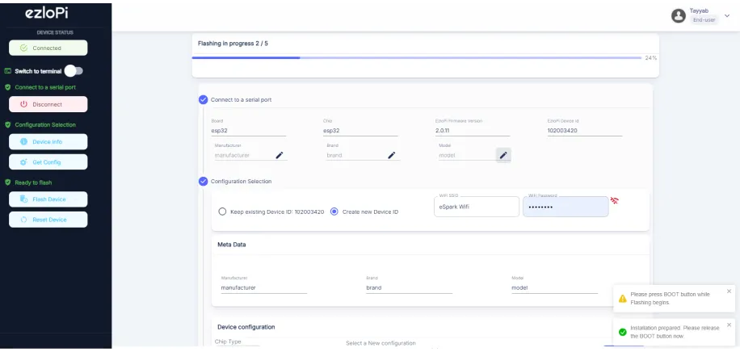Edit the Manufacturer field with pencil icon
The image size is (740, 352).
pyautogui.click(x=280, y=155)
